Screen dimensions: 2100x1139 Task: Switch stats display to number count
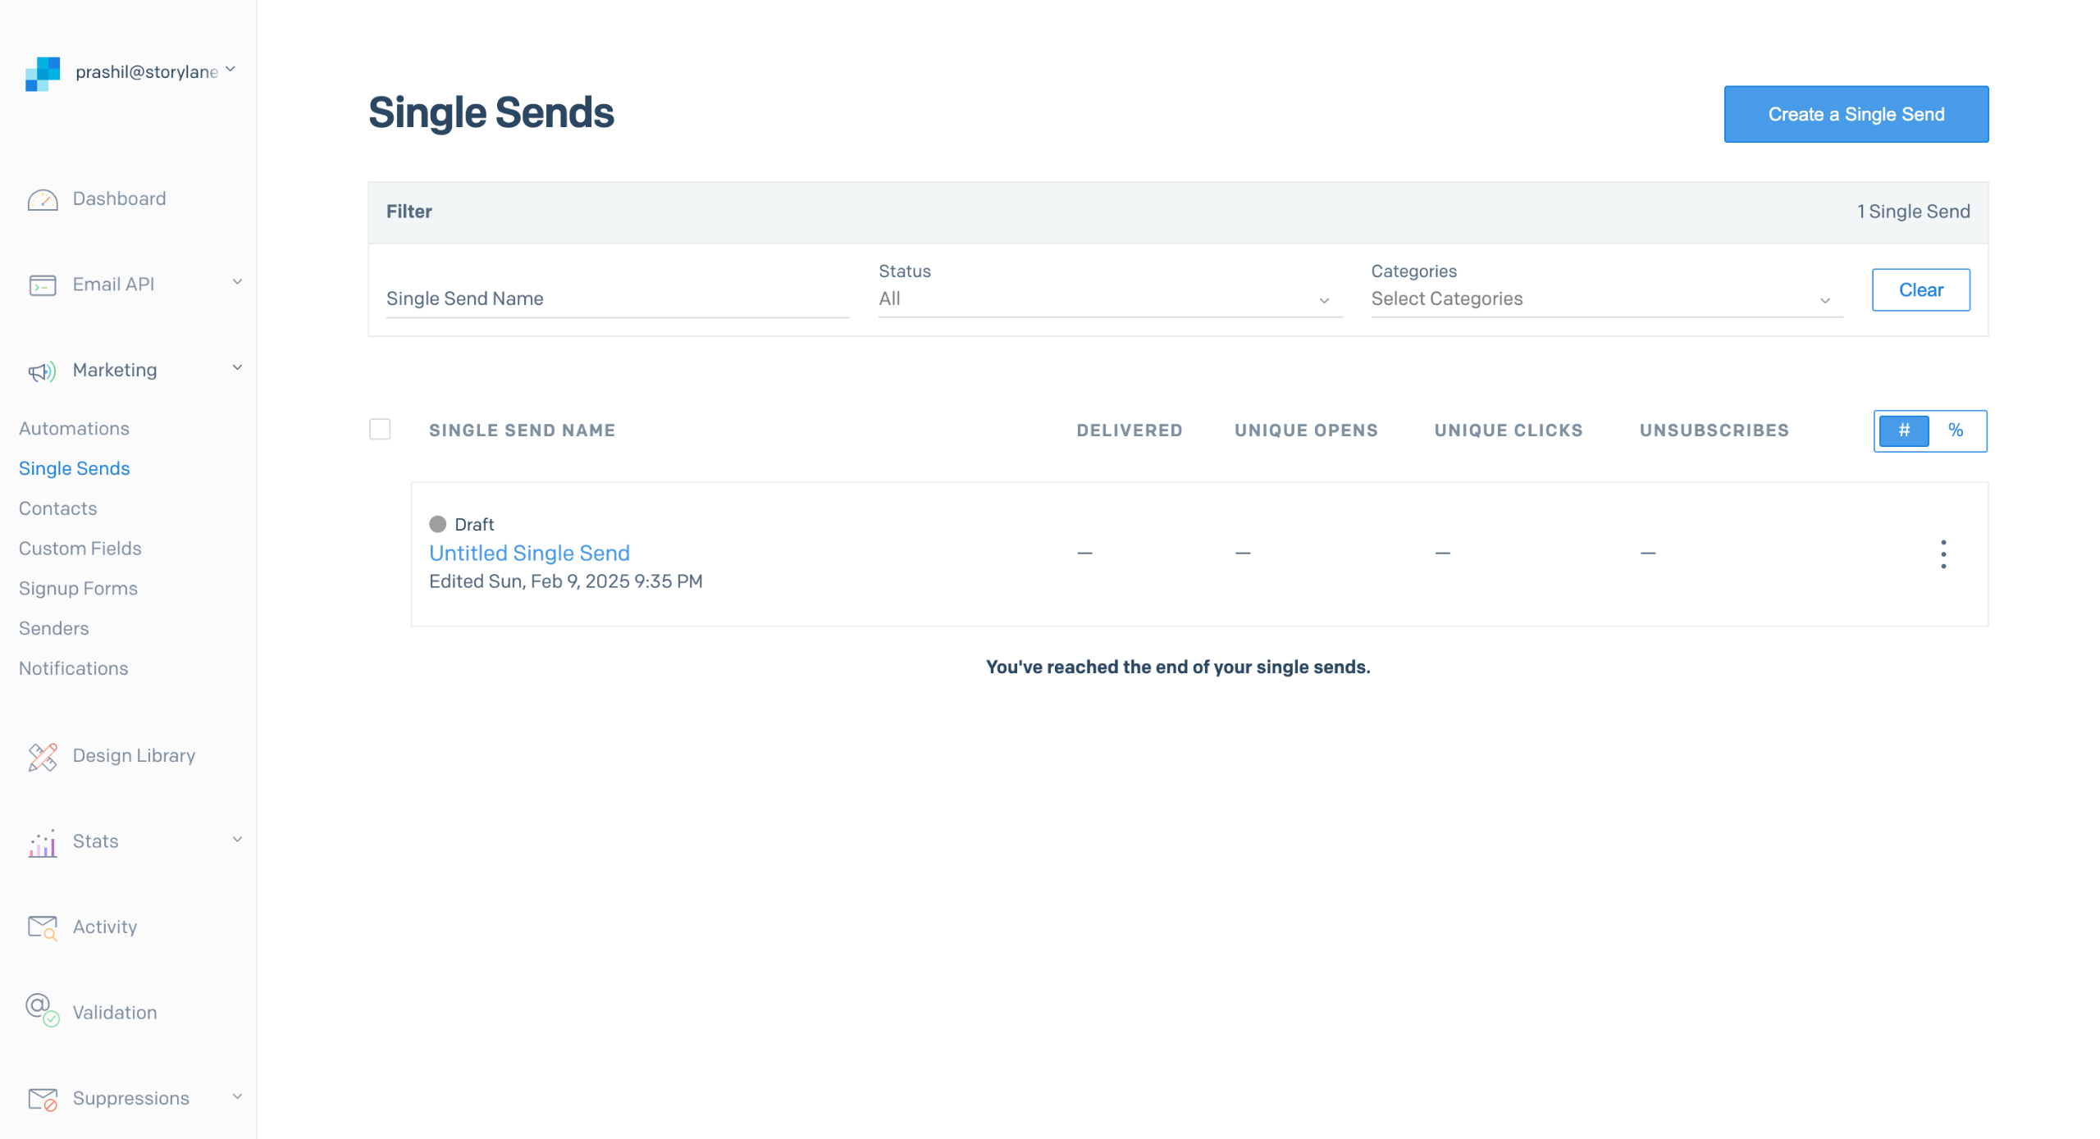1904,431
